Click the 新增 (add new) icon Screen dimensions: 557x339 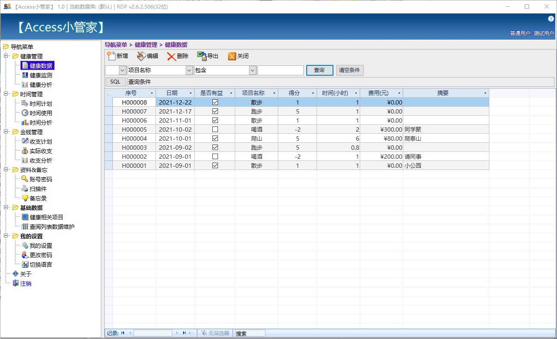click(x=112, y=56)
